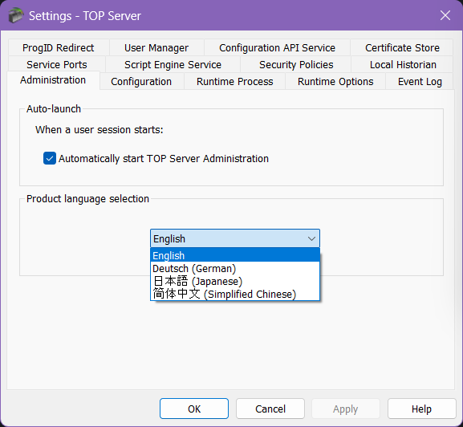This screenshot has width=463, height=427.
Task: Close the Settings - TOP Server dialog
Action: click(445, 15)
